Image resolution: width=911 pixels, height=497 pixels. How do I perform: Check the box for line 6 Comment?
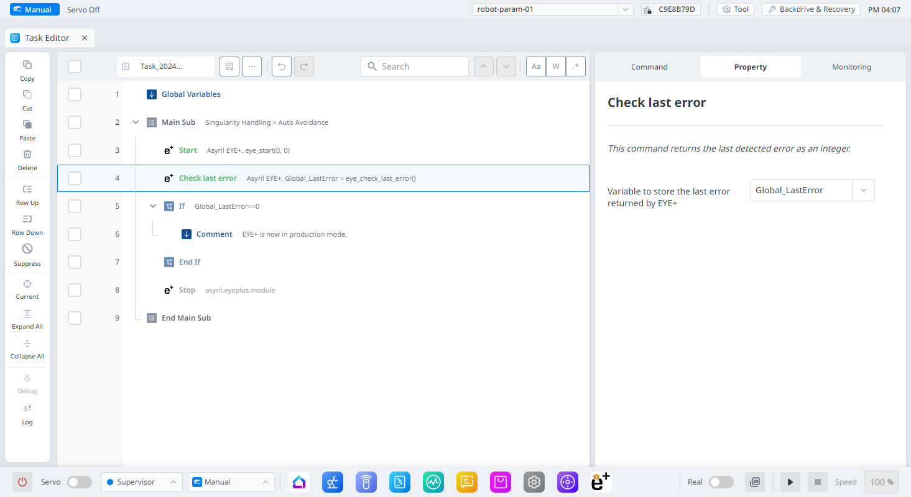coord(75,234)
